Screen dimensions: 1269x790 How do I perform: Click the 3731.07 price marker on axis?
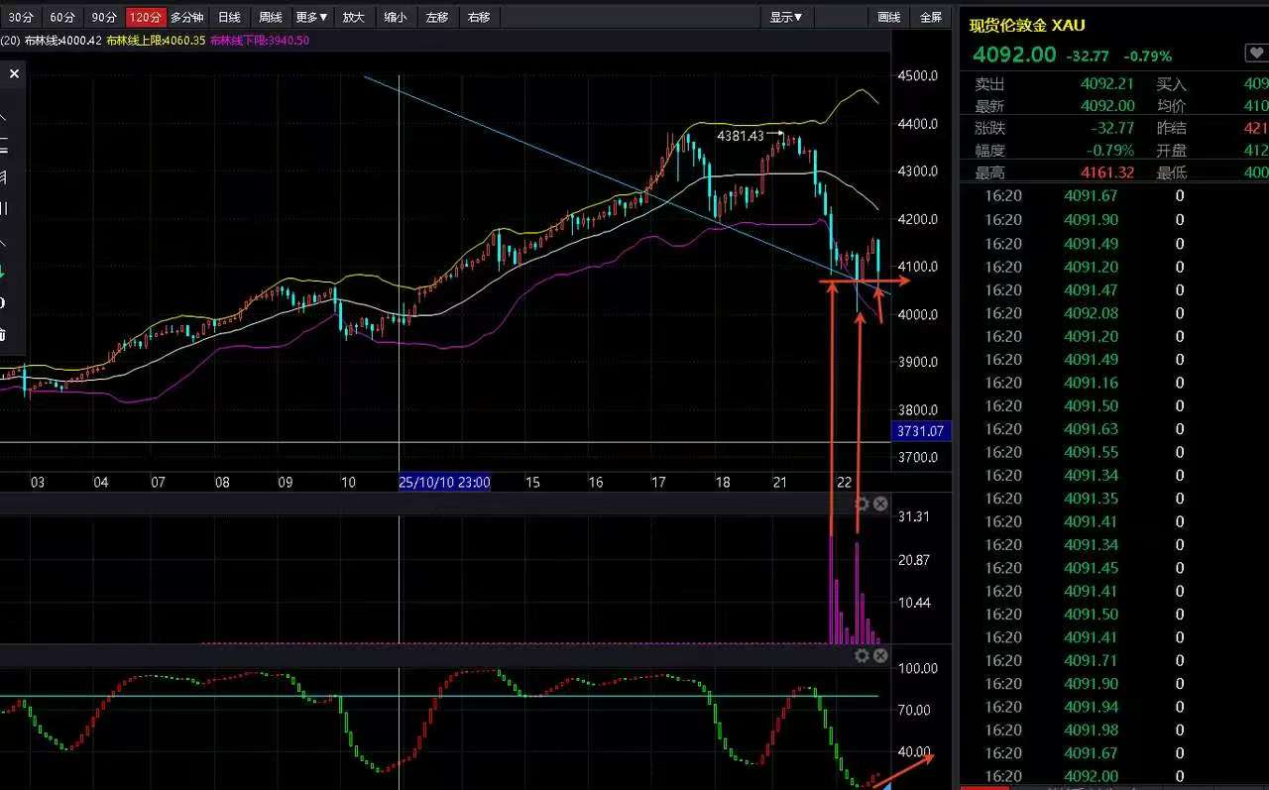tap(923, 431)
